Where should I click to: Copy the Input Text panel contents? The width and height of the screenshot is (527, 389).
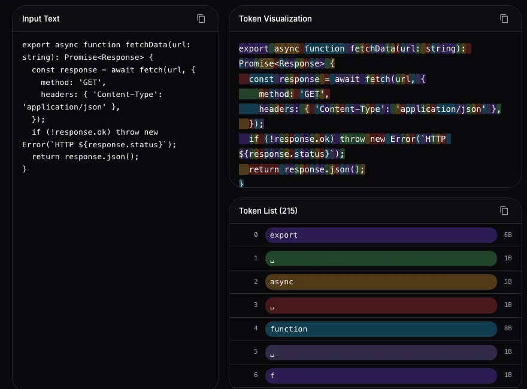click(x=201, y=19)
